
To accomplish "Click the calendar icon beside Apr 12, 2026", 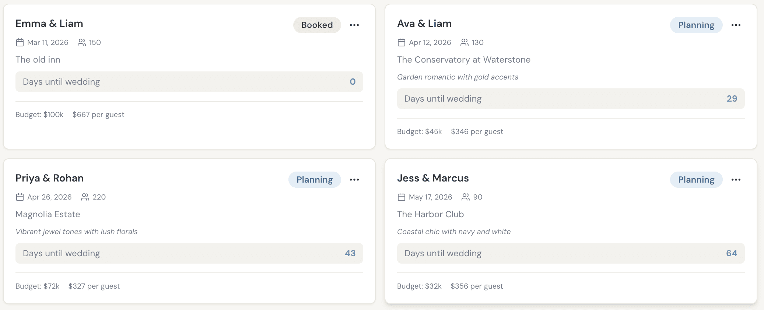I will coord(402,42).
